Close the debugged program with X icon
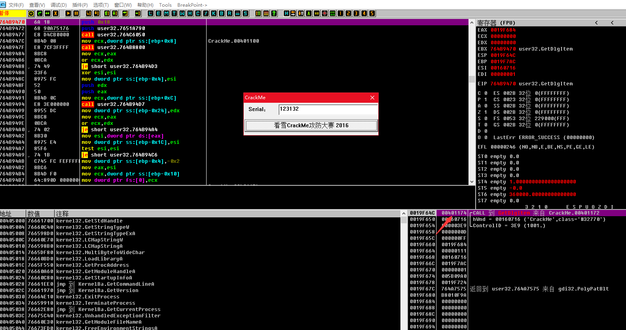This screenshot has height=330, width=626. (55, 13)
